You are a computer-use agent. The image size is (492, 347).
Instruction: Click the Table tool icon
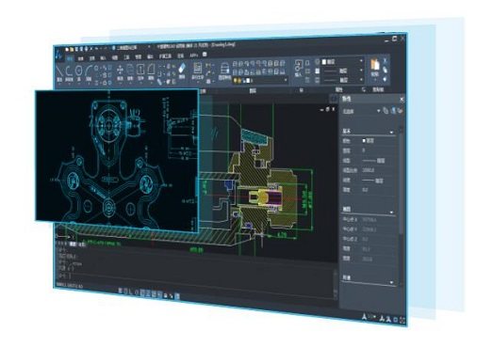[208, 81]
